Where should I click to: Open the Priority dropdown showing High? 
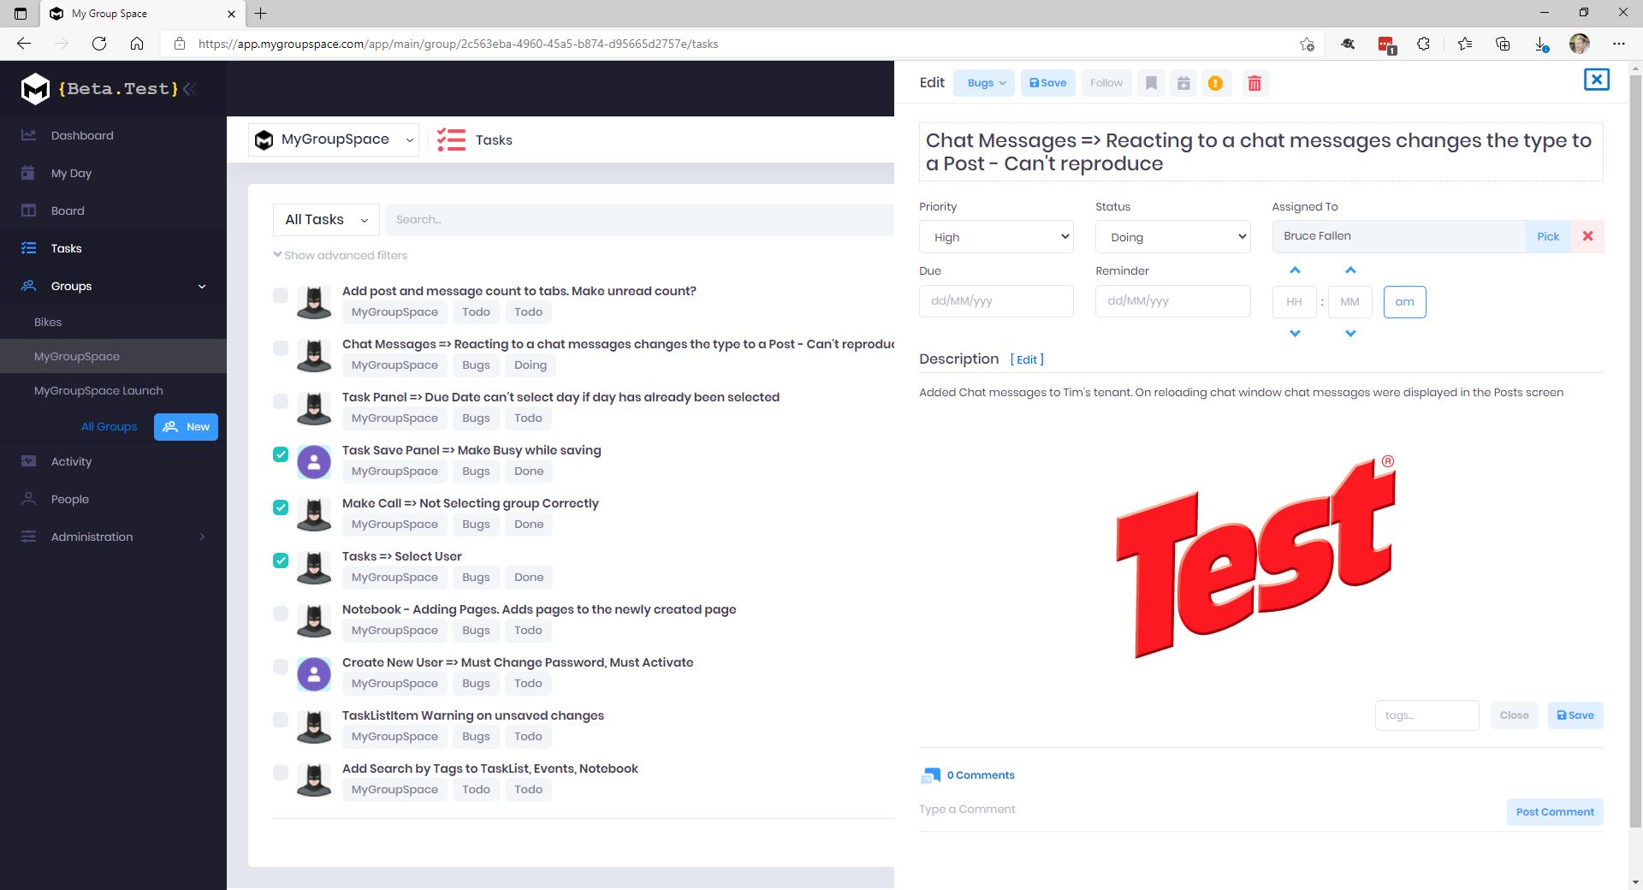click(996, 237)
